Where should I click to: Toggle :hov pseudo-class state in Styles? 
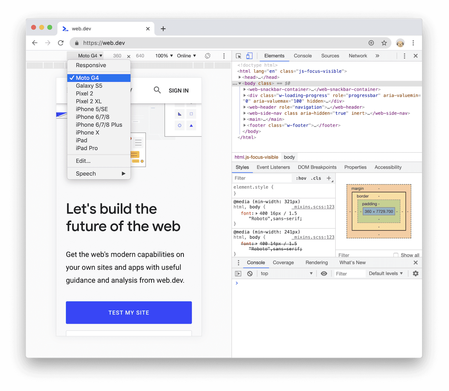point(301,178)
